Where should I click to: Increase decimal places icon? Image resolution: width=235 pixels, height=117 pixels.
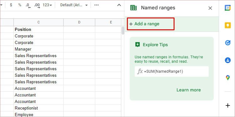[x=37, y=5]
